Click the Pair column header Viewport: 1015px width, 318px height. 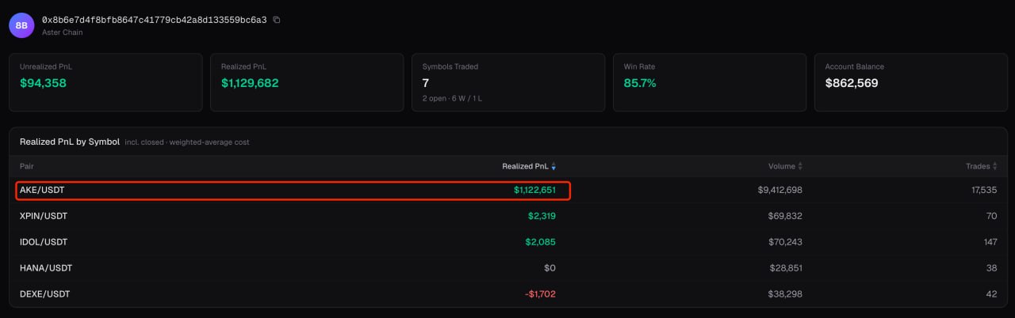(27, 166)
